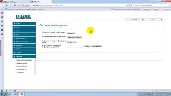Open the Opera sidebar settings gear icon

coord(2,17)
